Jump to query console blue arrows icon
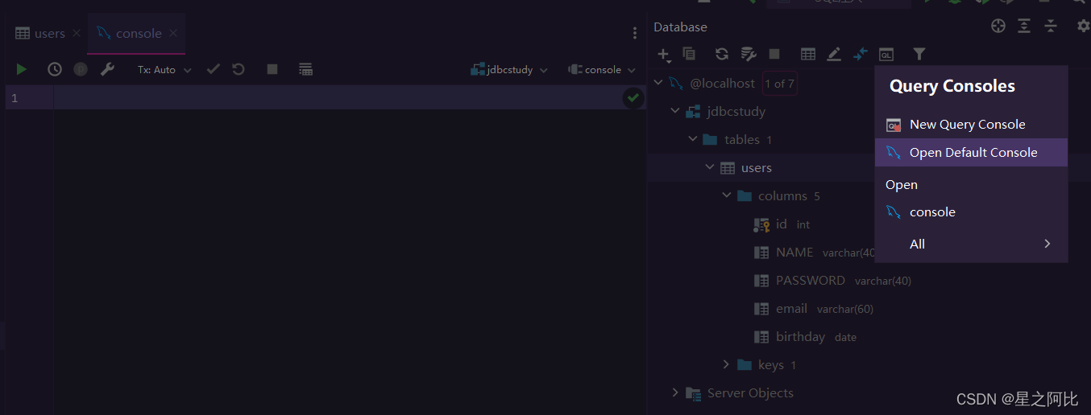The image size is (1091, 415). 861,54
